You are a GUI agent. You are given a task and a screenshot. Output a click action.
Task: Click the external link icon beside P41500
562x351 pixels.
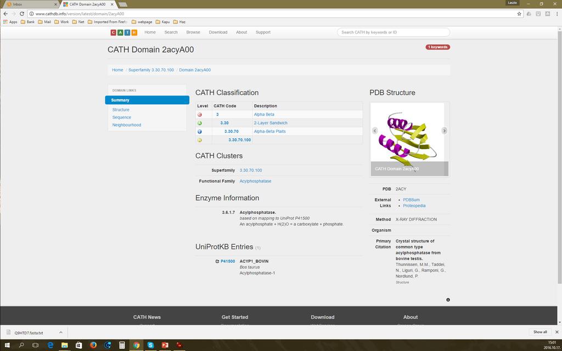(217, 262)
